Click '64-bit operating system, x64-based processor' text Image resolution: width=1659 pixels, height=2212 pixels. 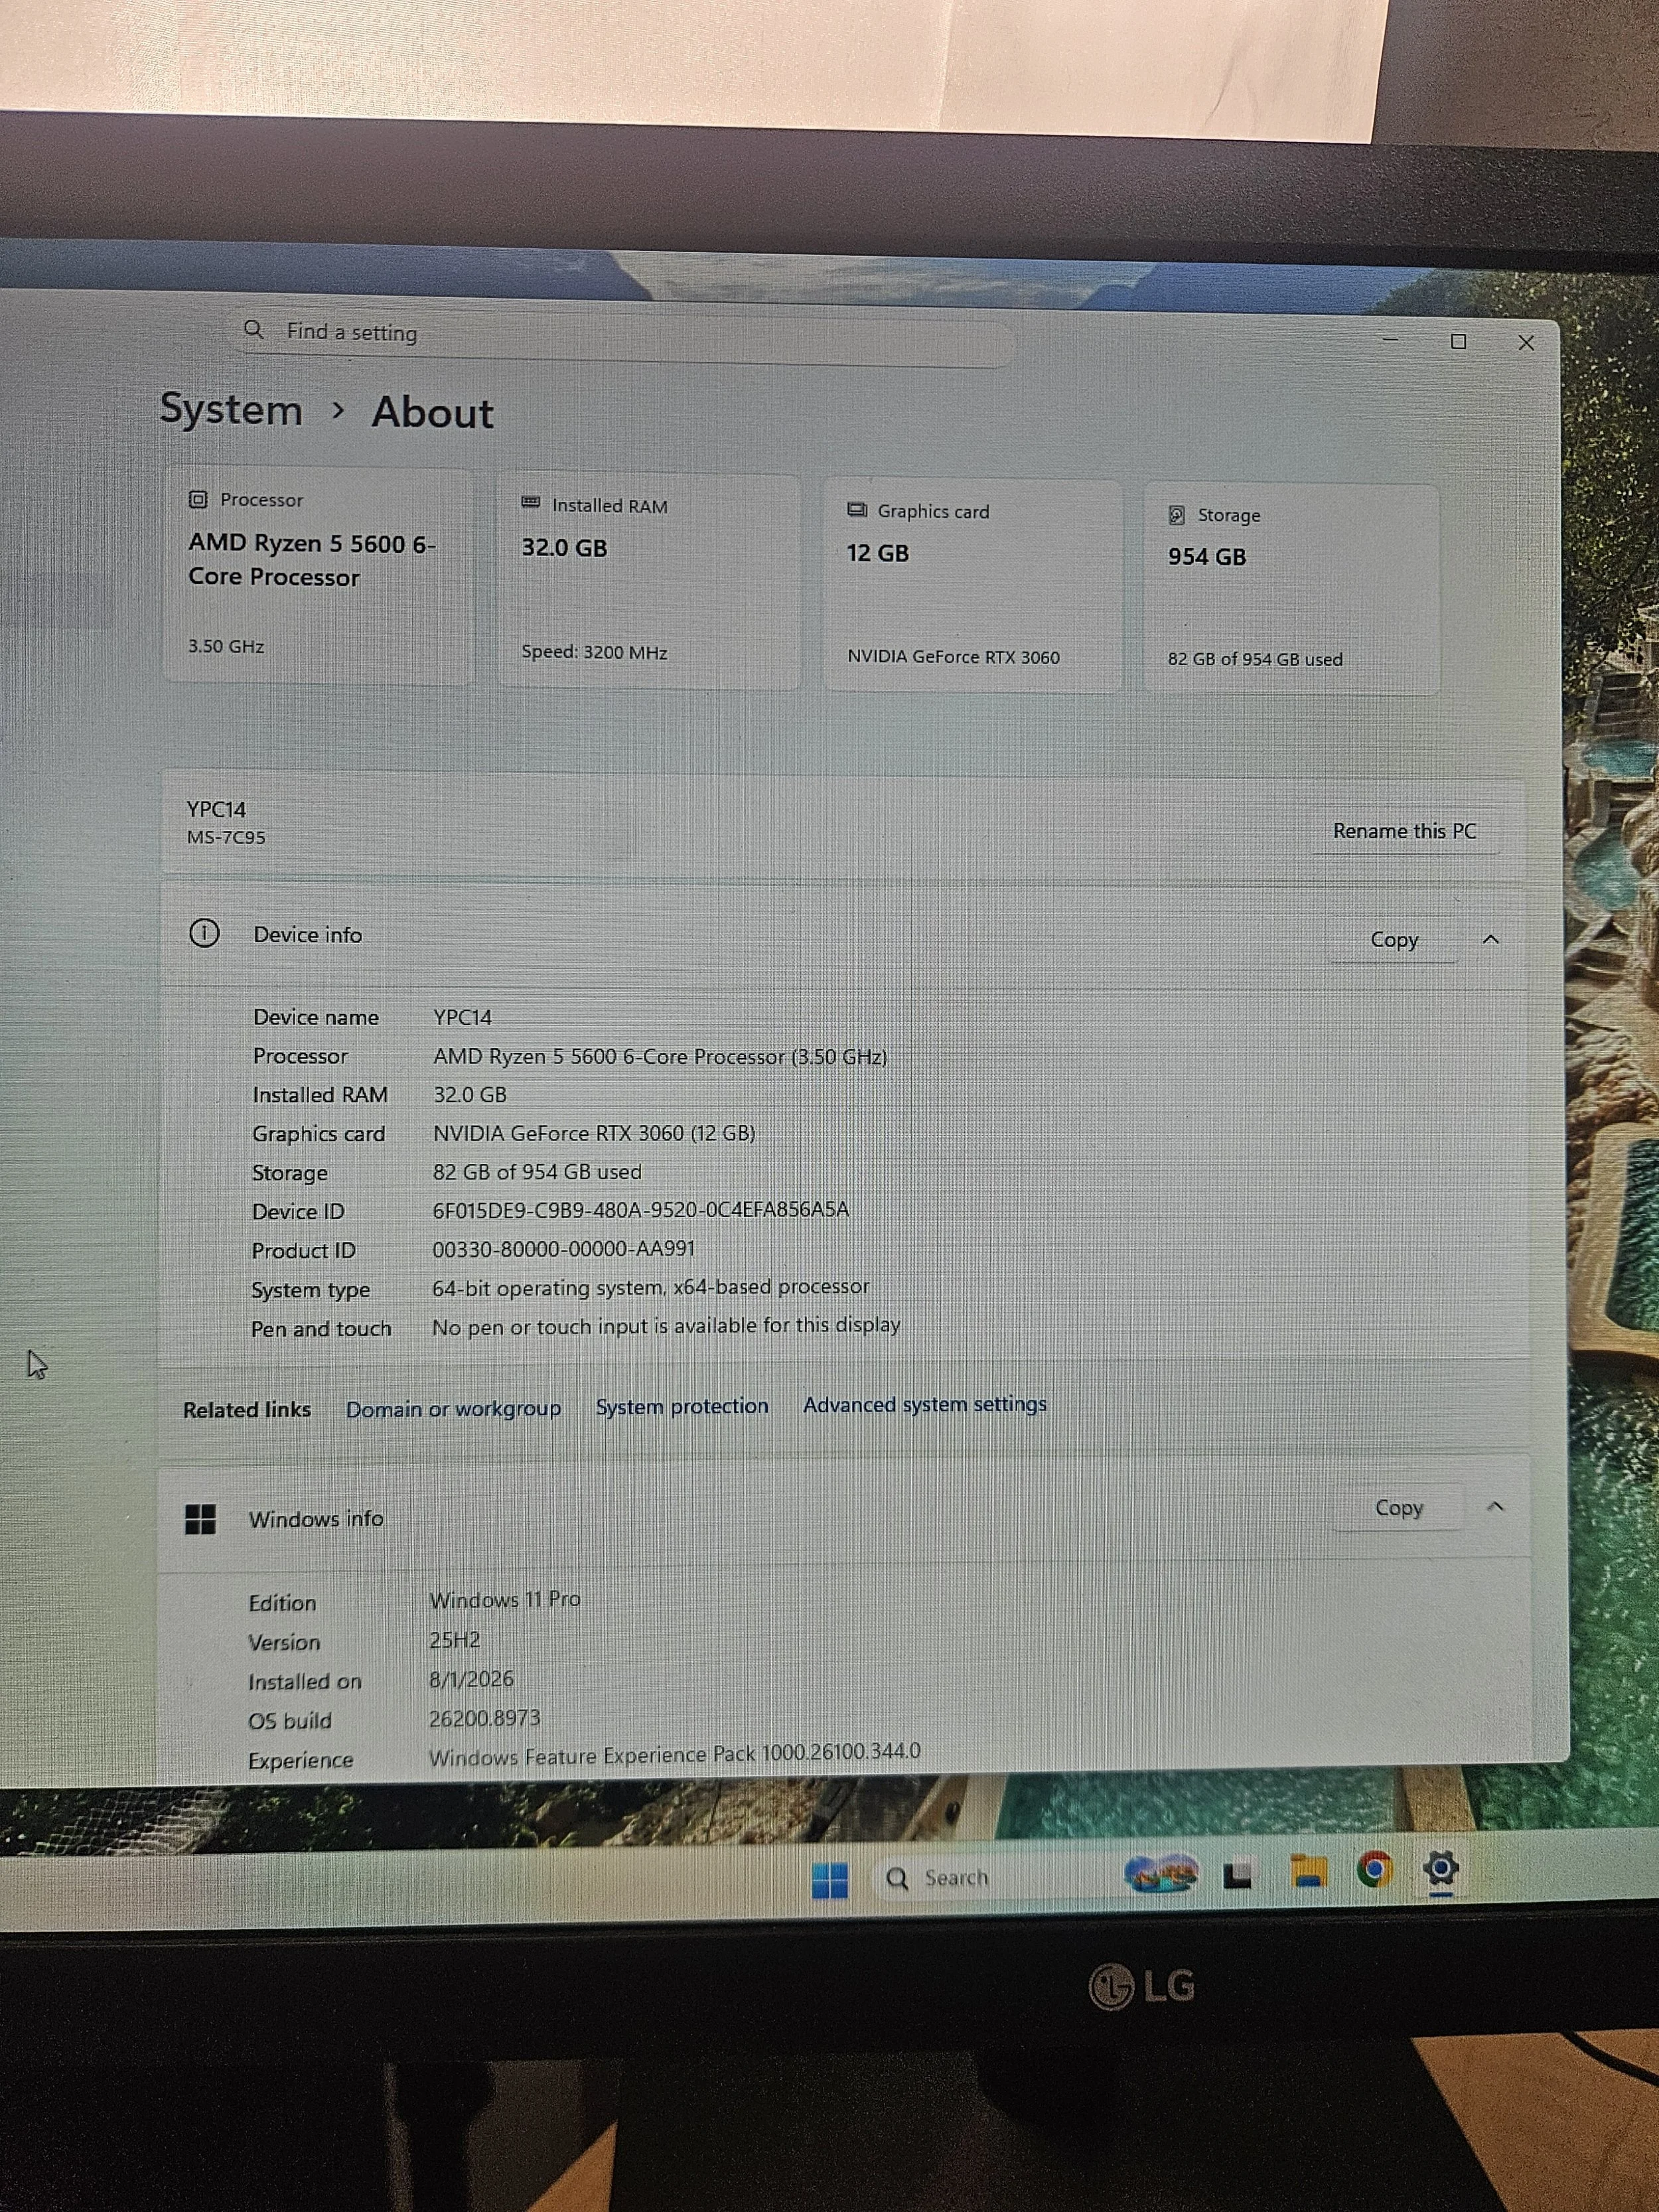coord(650,1287)
